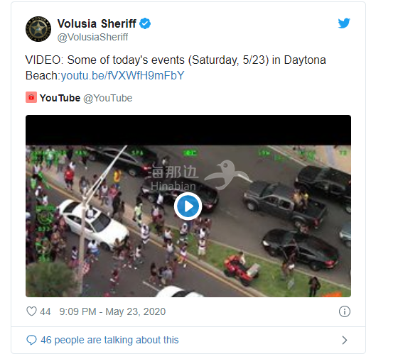Expand conversation with right chevron arrow
This screenshot has height=354, width=398.
pyautogui.click(x=345, y=340)
